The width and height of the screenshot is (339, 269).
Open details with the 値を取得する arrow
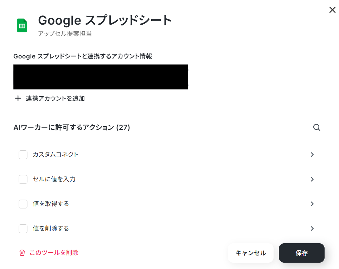(312, 204)
